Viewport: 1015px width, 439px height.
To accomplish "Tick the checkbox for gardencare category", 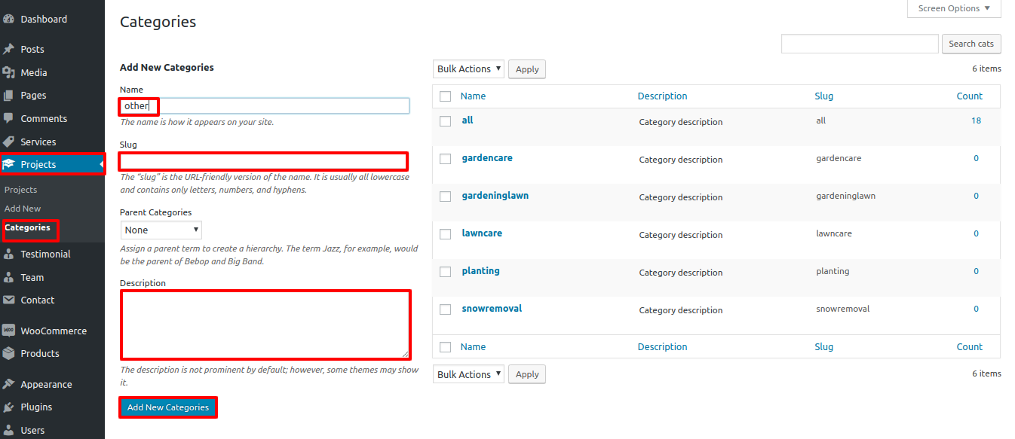I will click(445, 159).
